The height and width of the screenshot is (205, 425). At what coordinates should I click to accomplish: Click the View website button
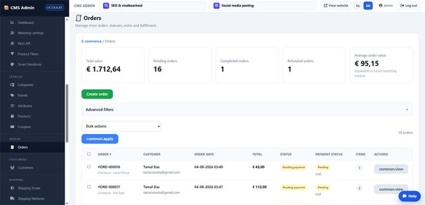[336, 6]
